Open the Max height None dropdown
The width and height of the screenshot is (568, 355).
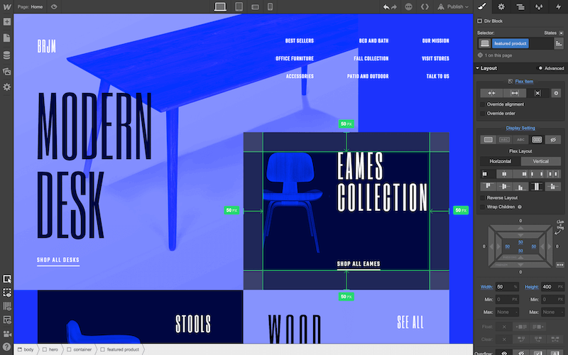coord(553,312)
